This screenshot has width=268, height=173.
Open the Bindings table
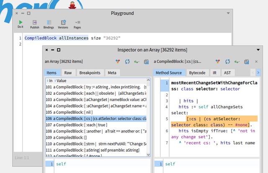click(49, 24)
